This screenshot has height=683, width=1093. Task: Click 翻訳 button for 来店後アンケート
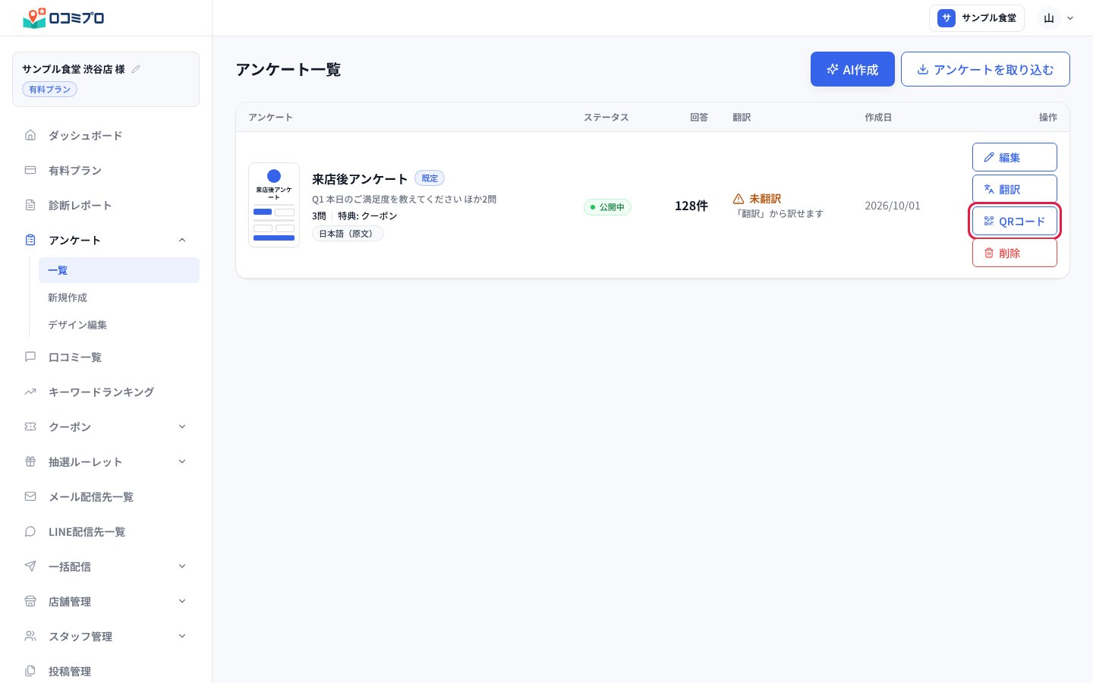pyautogui.click(x=1015, y=189)
